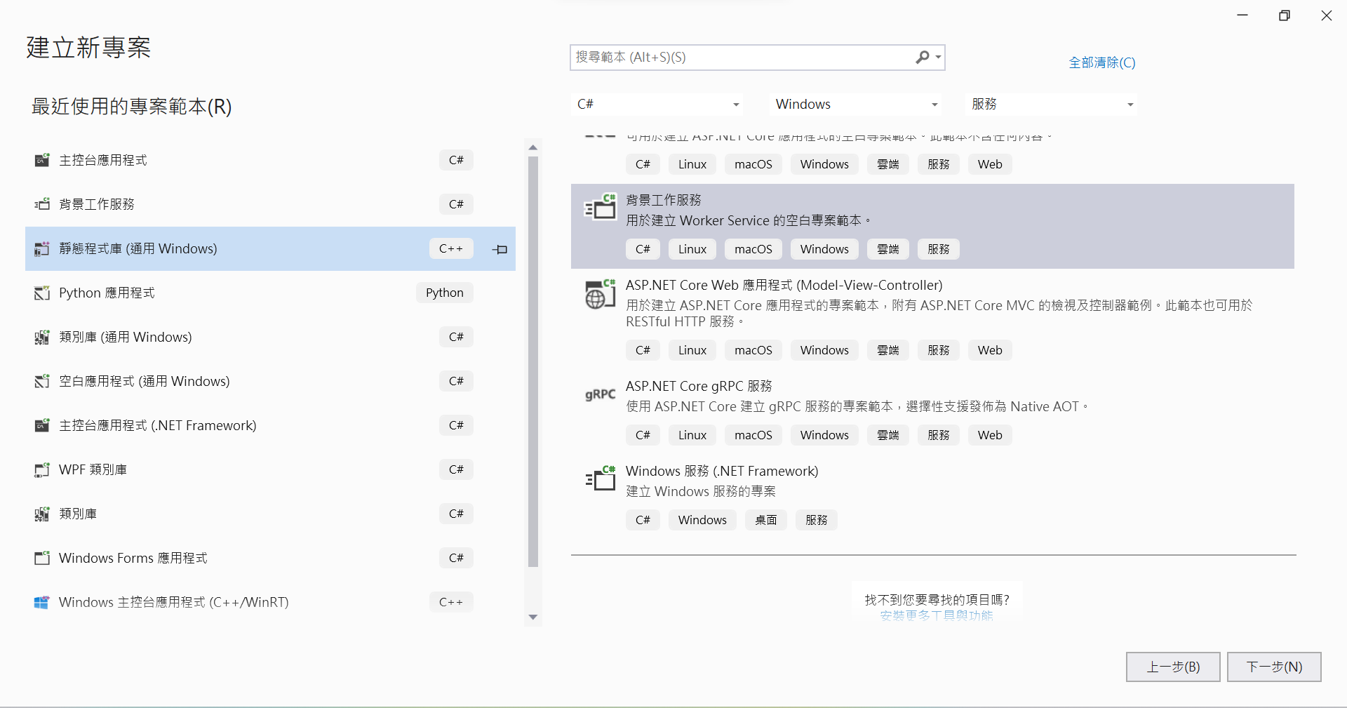Viewport: 1347px width, 708px height.
Task: Click the C++ badge on Windows 主控台應用程式 (C++/WinRT)
Action: [x=451, y=602]
